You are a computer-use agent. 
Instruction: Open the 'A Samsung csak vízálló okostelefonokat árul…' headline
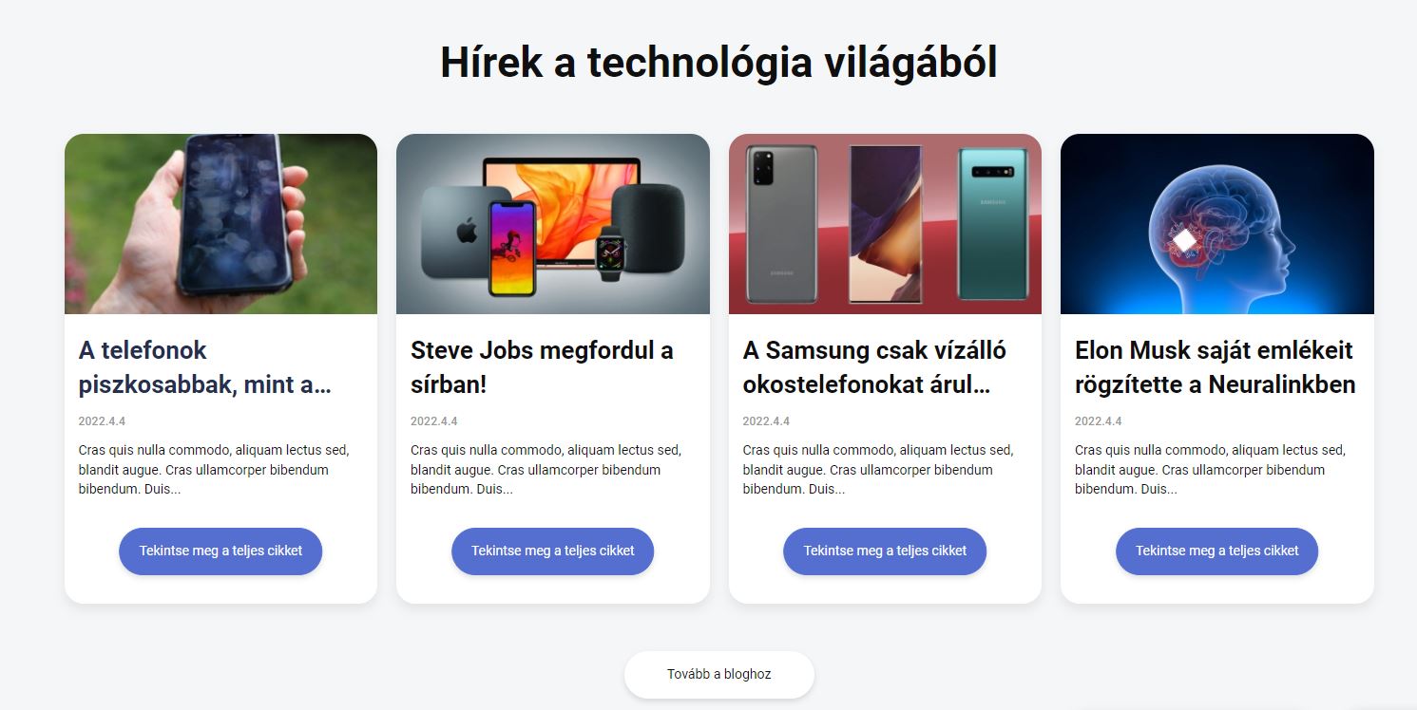[x=874, y=367]
